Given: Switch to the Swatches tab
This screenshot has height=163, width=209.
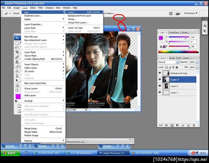Looking at the screenshot, I should click(x=174, y=32).
